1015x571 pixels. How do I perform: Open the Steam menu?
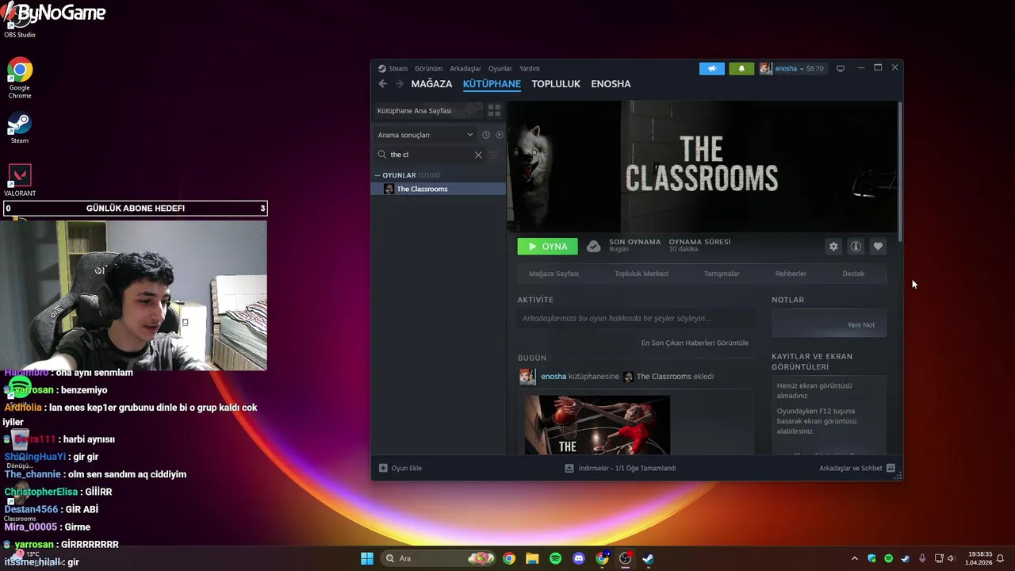coord(397,69)
